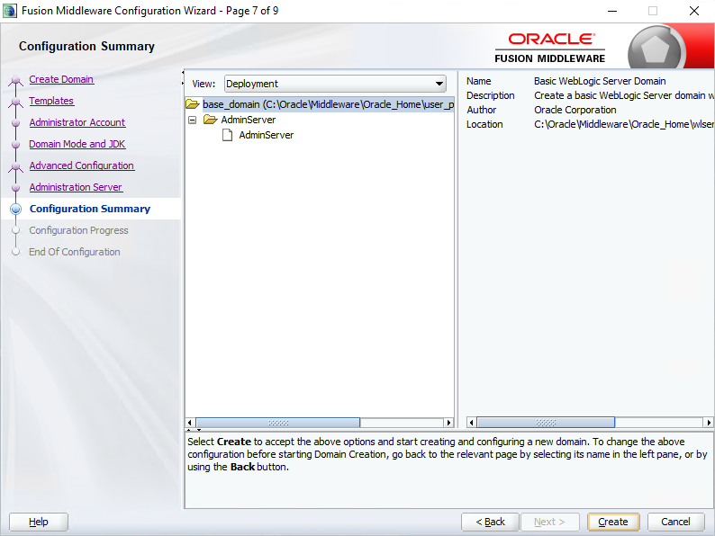The width and height of the screenshot is (715, 536).
Task: Click the Description value text
Action: (x=623, y=95)
